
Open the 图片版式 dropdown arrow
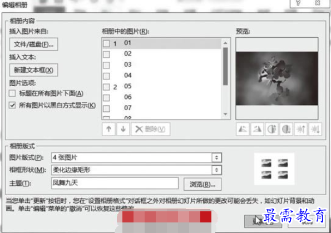[216, 158]
